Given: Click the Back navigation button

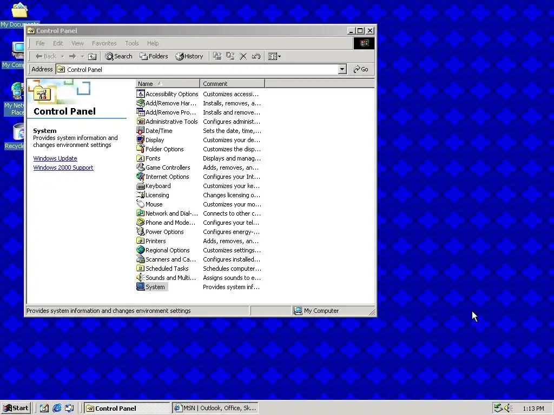Looking at the screenshot, I should tap(46, 56).
